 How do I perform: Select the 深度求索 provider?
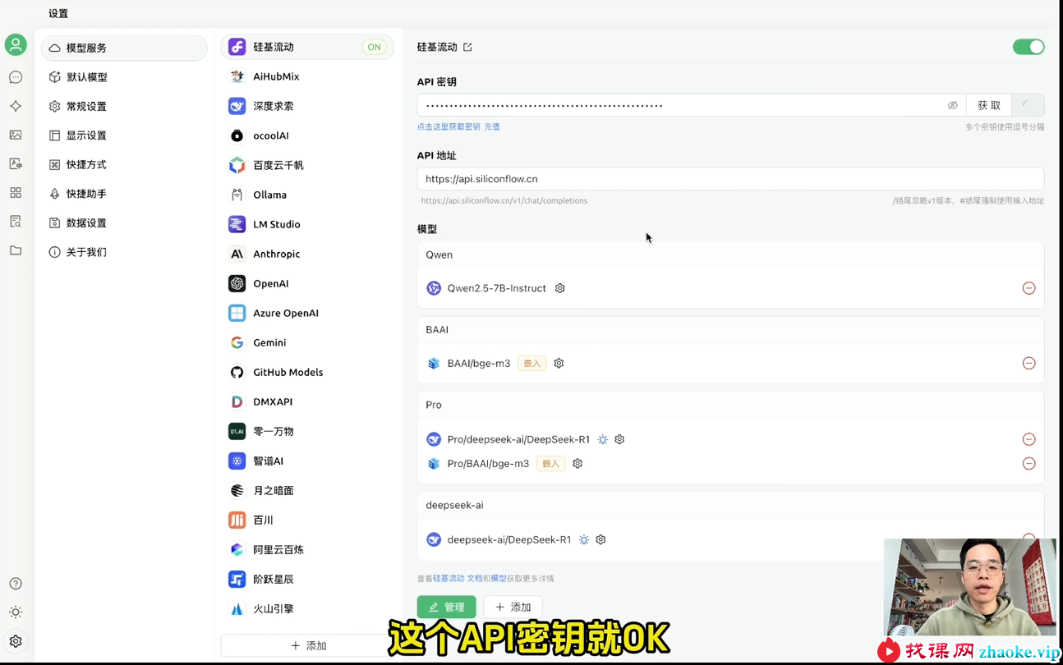(307, 106)
